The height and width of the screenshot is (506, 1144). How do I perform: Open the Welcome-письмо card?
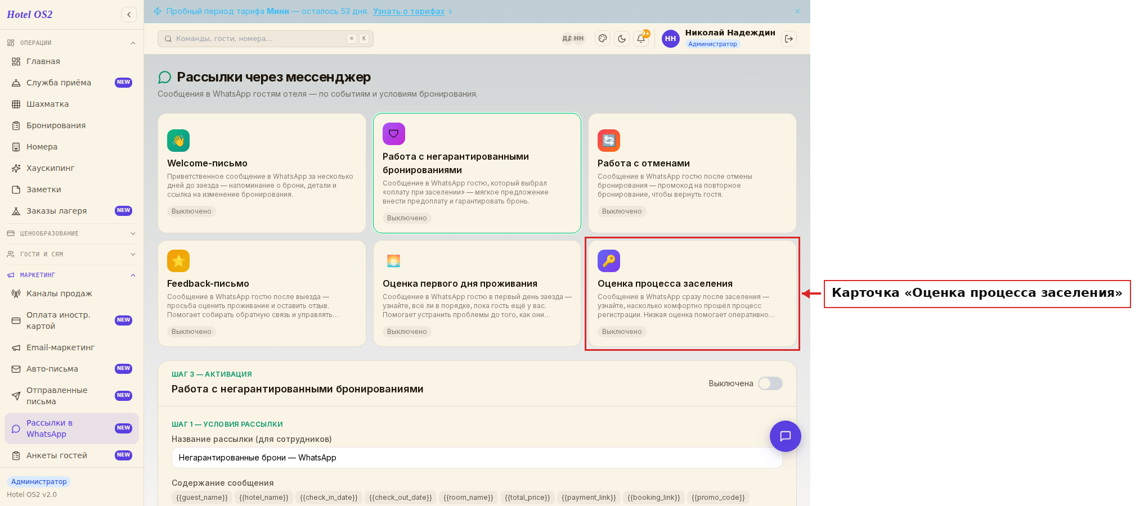[262, 173]
